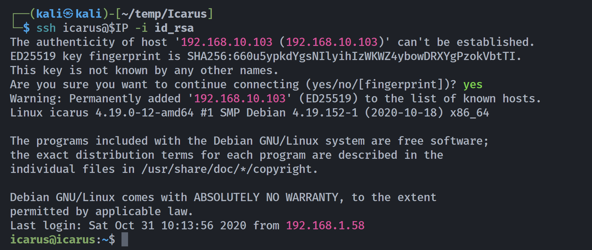Click the icarus@$IP argument
This screenshot has width=592, height=250.
(95, 28)
